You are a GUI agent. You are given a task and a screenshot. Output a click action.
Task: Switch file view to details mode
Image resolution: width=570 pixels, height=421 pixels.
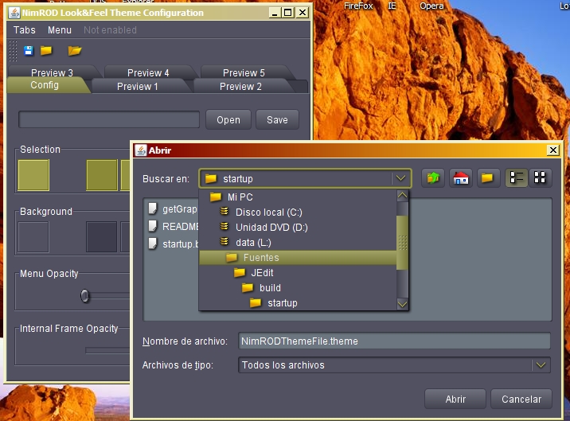(541, 178)
